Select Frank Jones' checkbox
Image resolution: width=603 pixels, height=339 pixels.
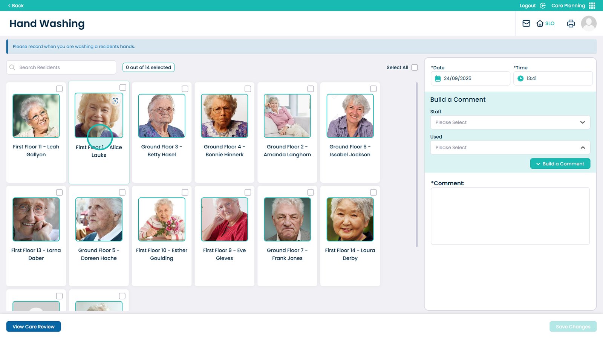pos(311,192)
